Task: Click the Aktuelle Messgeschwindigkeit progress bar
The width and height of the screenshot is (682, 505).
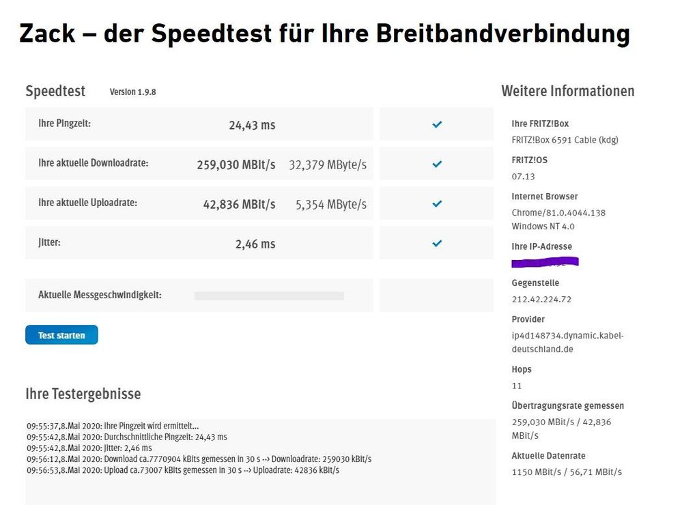Action: 269,296
